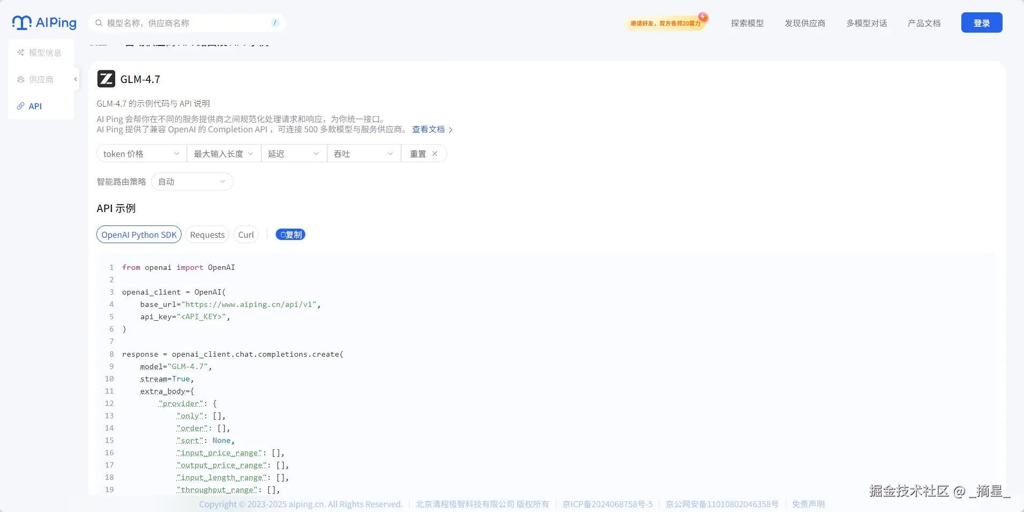This screenshot has width=1024, height=512.
Task: Click the "input_length_range" code line
Action: click(233, 477)
